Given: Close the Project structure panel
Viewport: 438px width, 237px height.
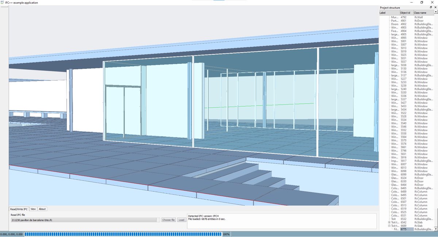Looking at the screenshot, I should 435,7.
